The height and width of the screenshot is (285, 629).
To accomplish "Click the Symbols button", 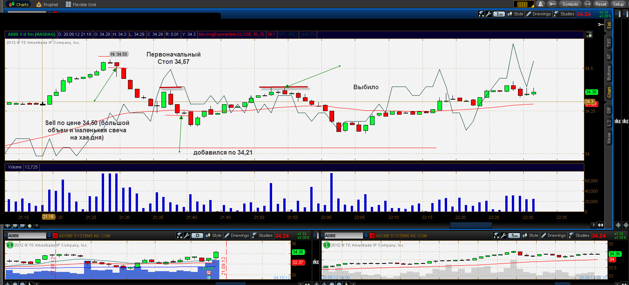I will 570,4.
